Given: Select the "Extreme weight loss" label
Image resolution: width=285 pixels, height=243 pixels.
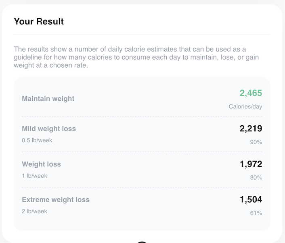Looking at the screenshot, I should pos(56,200).
